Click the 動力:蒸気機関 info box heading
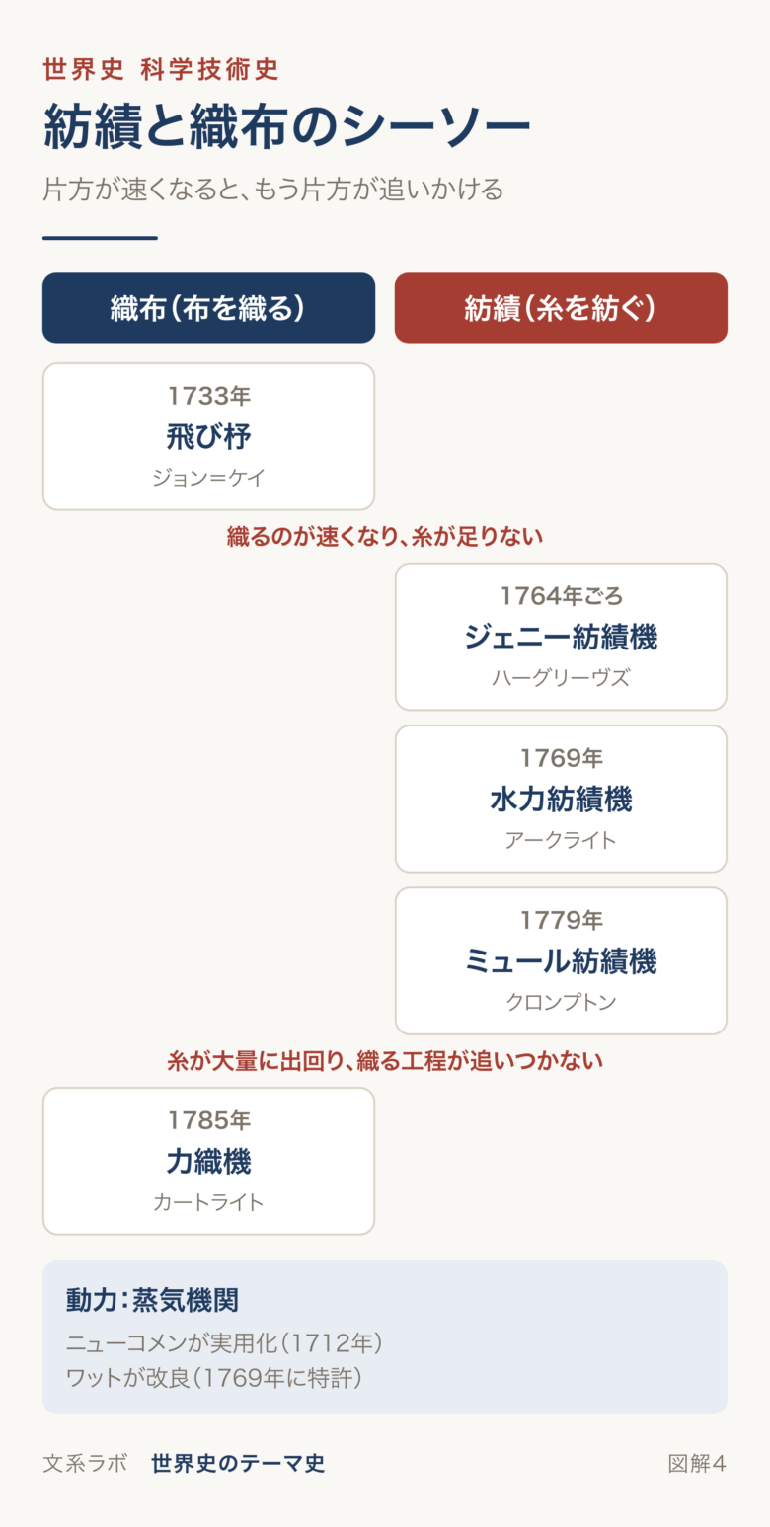Image resolution: width=770 pixels, height=1527 pixels. (x=152, y=1299)
